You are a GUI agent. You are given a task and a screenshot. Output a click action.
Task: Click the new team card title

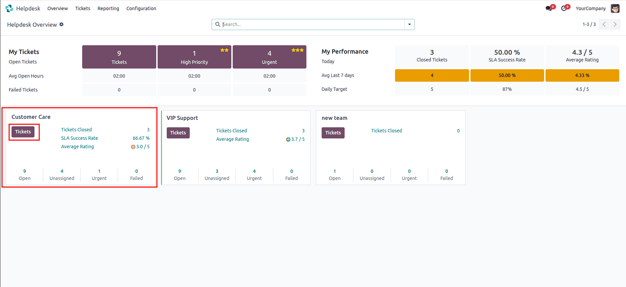click(334, 118)
